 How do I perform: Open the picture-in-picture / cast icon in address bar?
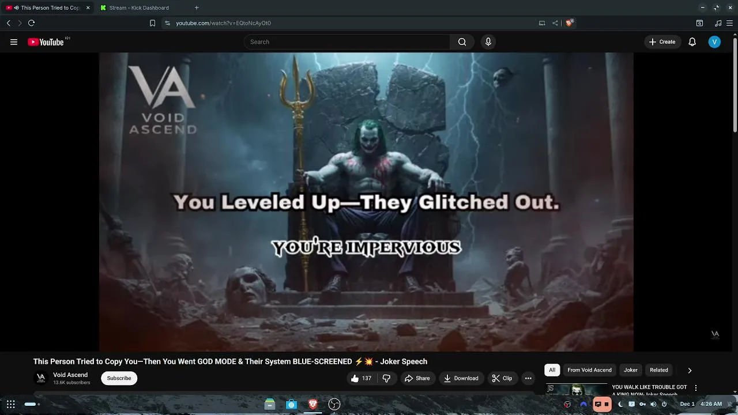coord(542,23)
